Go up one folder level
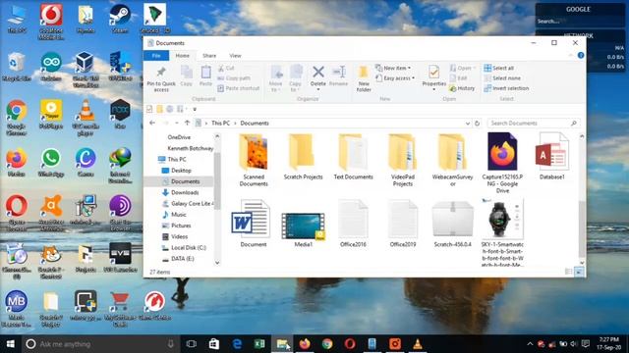 (x=187, y=123)
